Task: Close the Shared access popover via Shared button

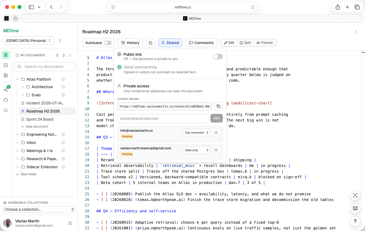Action: coord(170,43)
